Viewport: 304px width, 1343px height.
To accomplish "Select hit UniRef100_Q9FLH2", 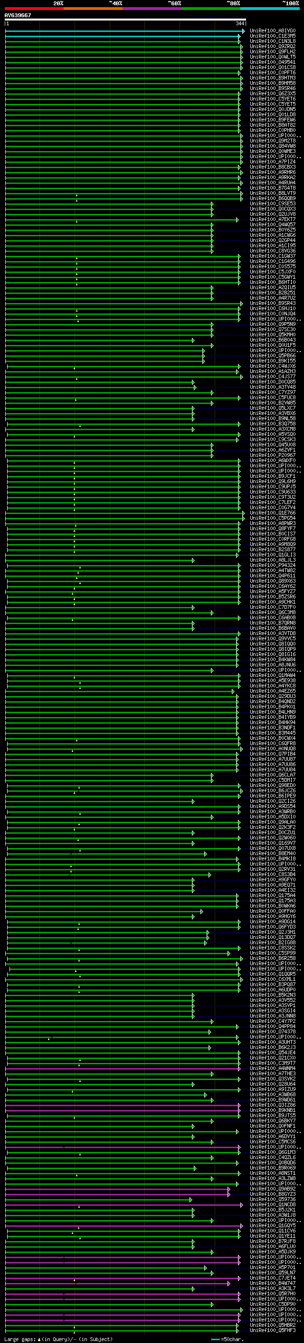I will tap(273, 51).
